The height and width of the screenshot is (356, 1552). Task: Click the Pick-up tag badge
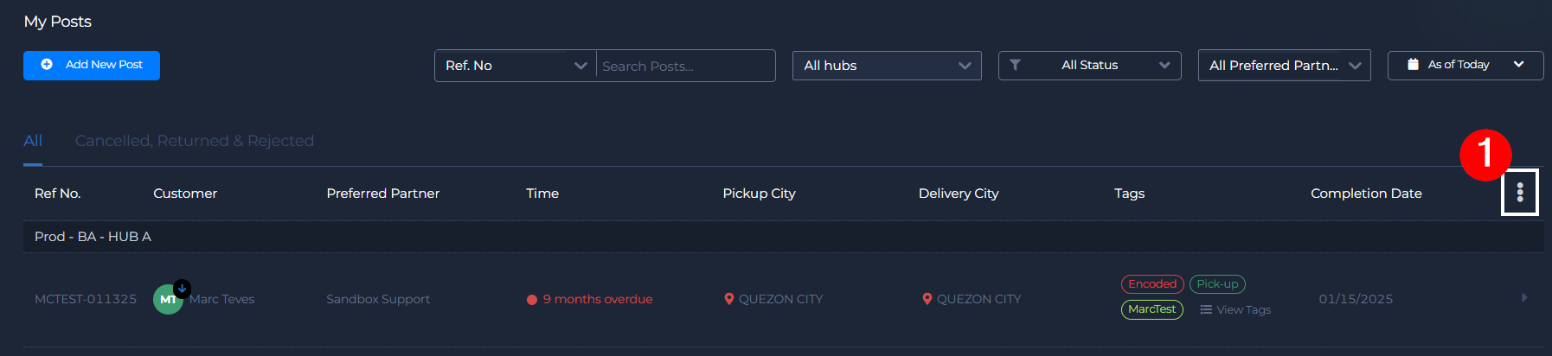1217,284
